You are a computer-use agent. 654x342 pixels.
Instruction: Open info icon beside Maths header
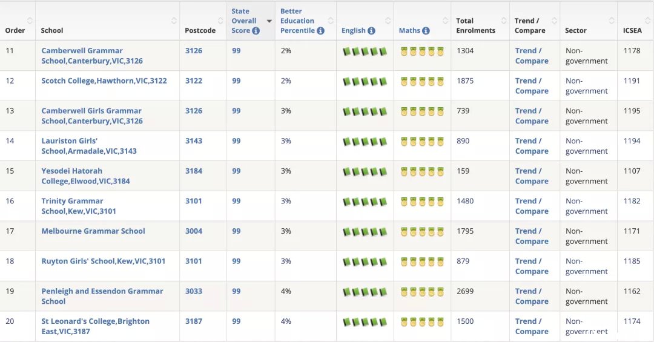pos(426,31)
